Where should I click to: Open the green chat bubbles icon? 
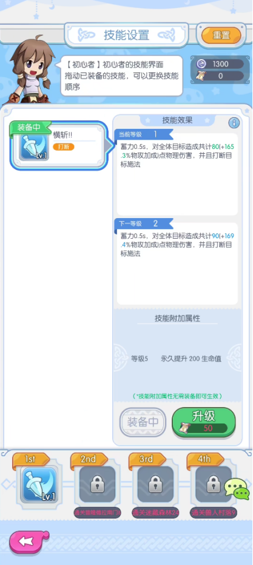click(237, 489)
